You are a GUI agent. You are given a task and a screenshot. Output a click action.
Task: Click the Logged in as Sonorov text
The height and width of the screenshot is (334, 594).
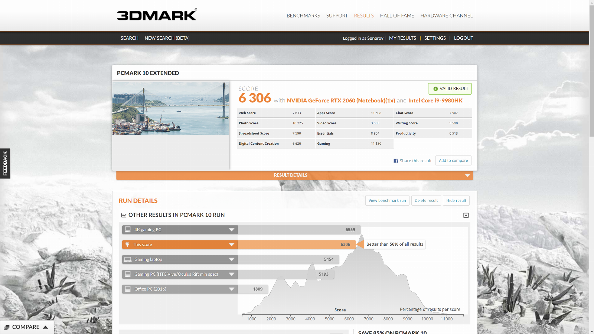coord(364,38)
